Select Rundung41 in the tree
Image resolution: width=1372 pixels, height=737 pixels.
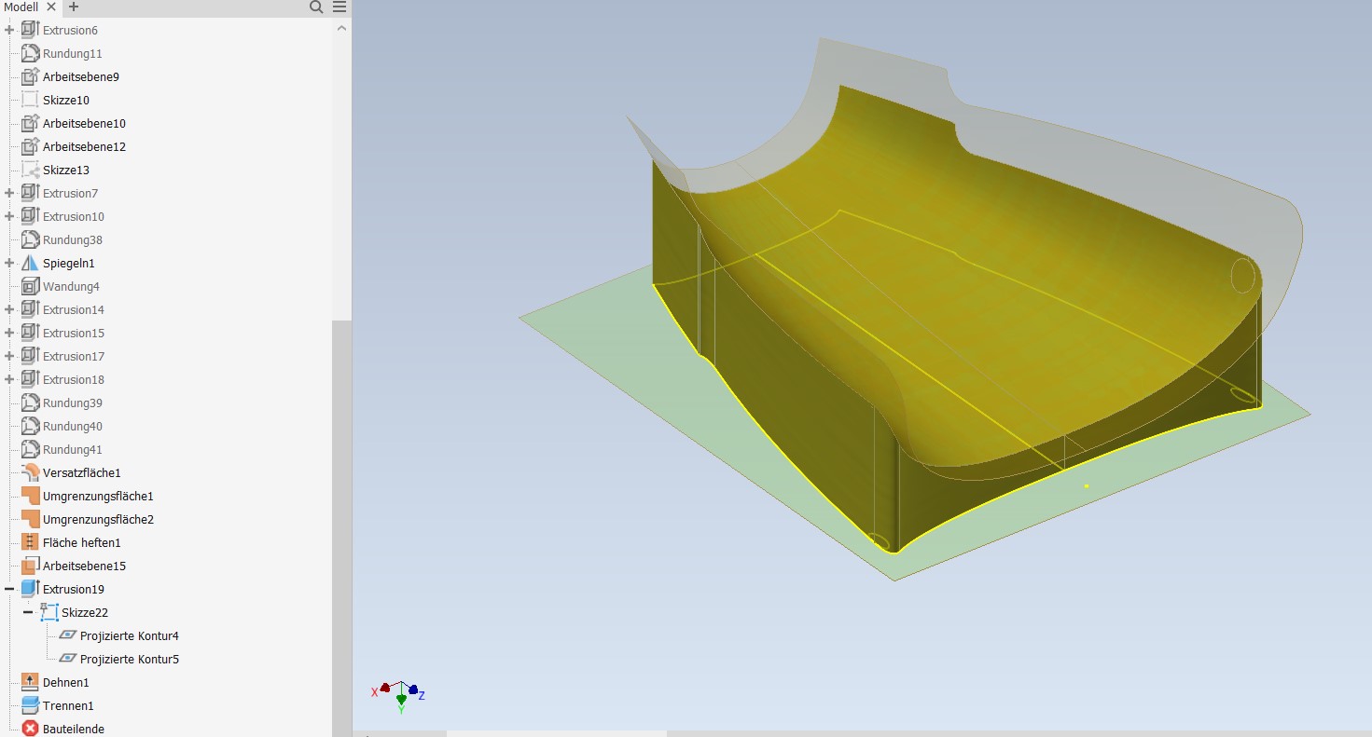[x=73, y=449]
